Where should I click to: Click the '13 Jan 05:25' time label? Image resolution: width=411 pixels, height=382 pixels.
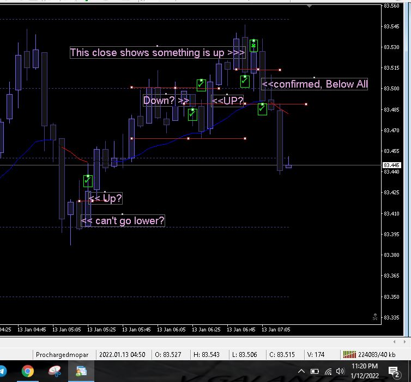pos(101,329)
